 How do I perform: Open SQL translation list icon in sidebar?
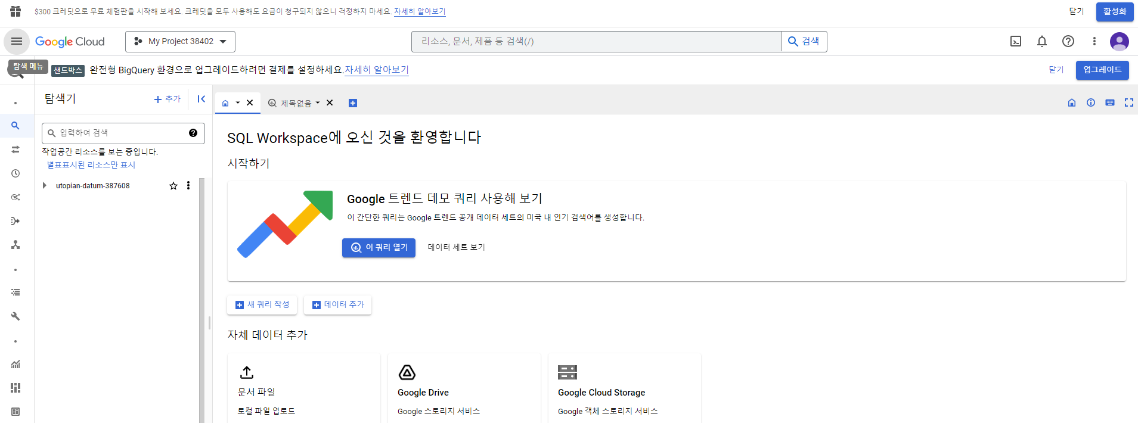15,293
